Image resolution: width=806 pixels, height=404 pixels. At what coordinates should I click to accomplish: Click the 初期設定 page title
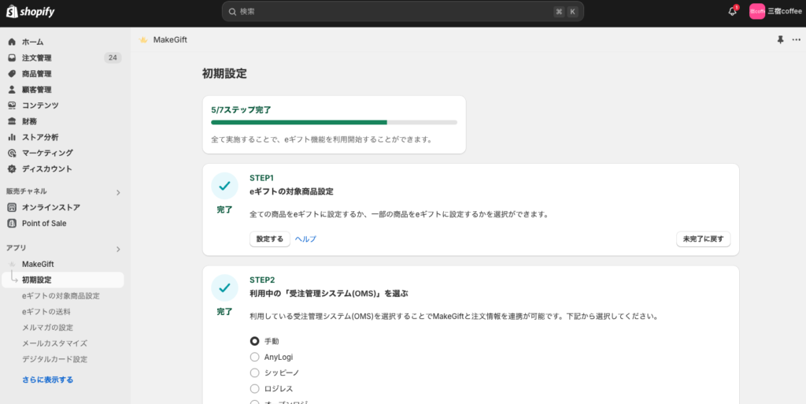(224, 73)
